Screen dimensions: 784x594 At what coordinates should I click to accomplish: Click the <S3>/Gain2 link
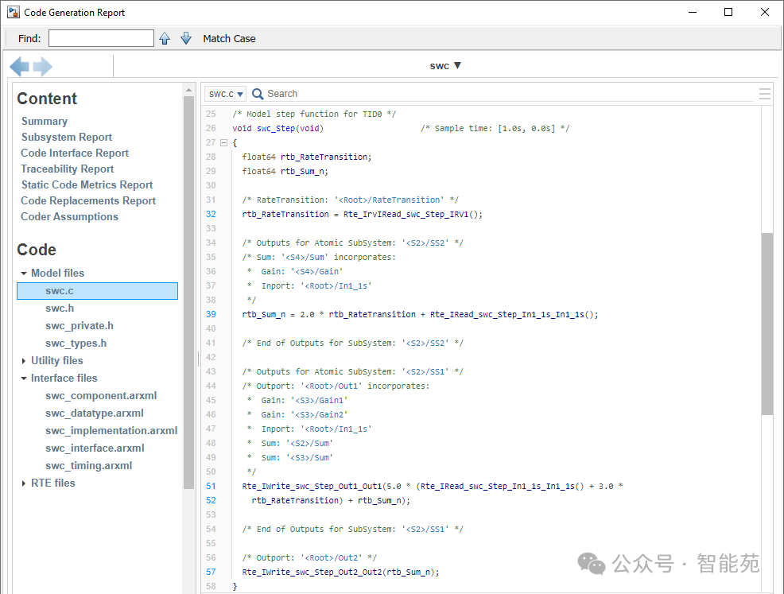coord(320,415)
